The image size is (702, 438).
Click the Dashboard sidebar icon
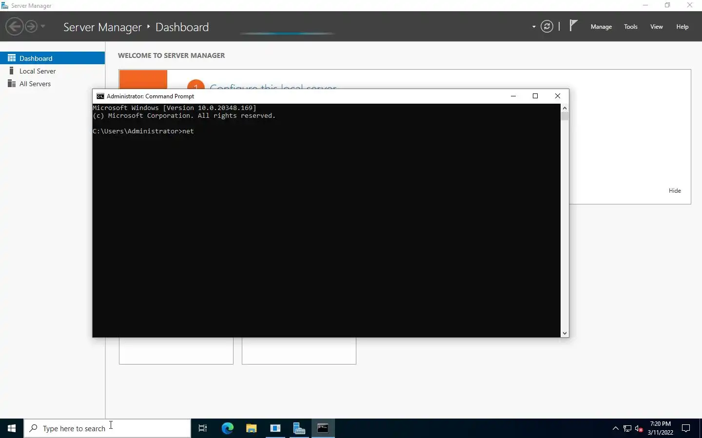12,58
